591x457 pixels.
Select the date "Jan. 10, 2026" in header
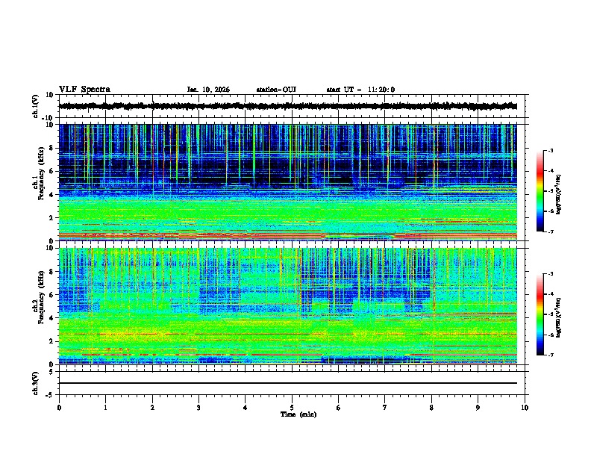(x=208, y=90)
